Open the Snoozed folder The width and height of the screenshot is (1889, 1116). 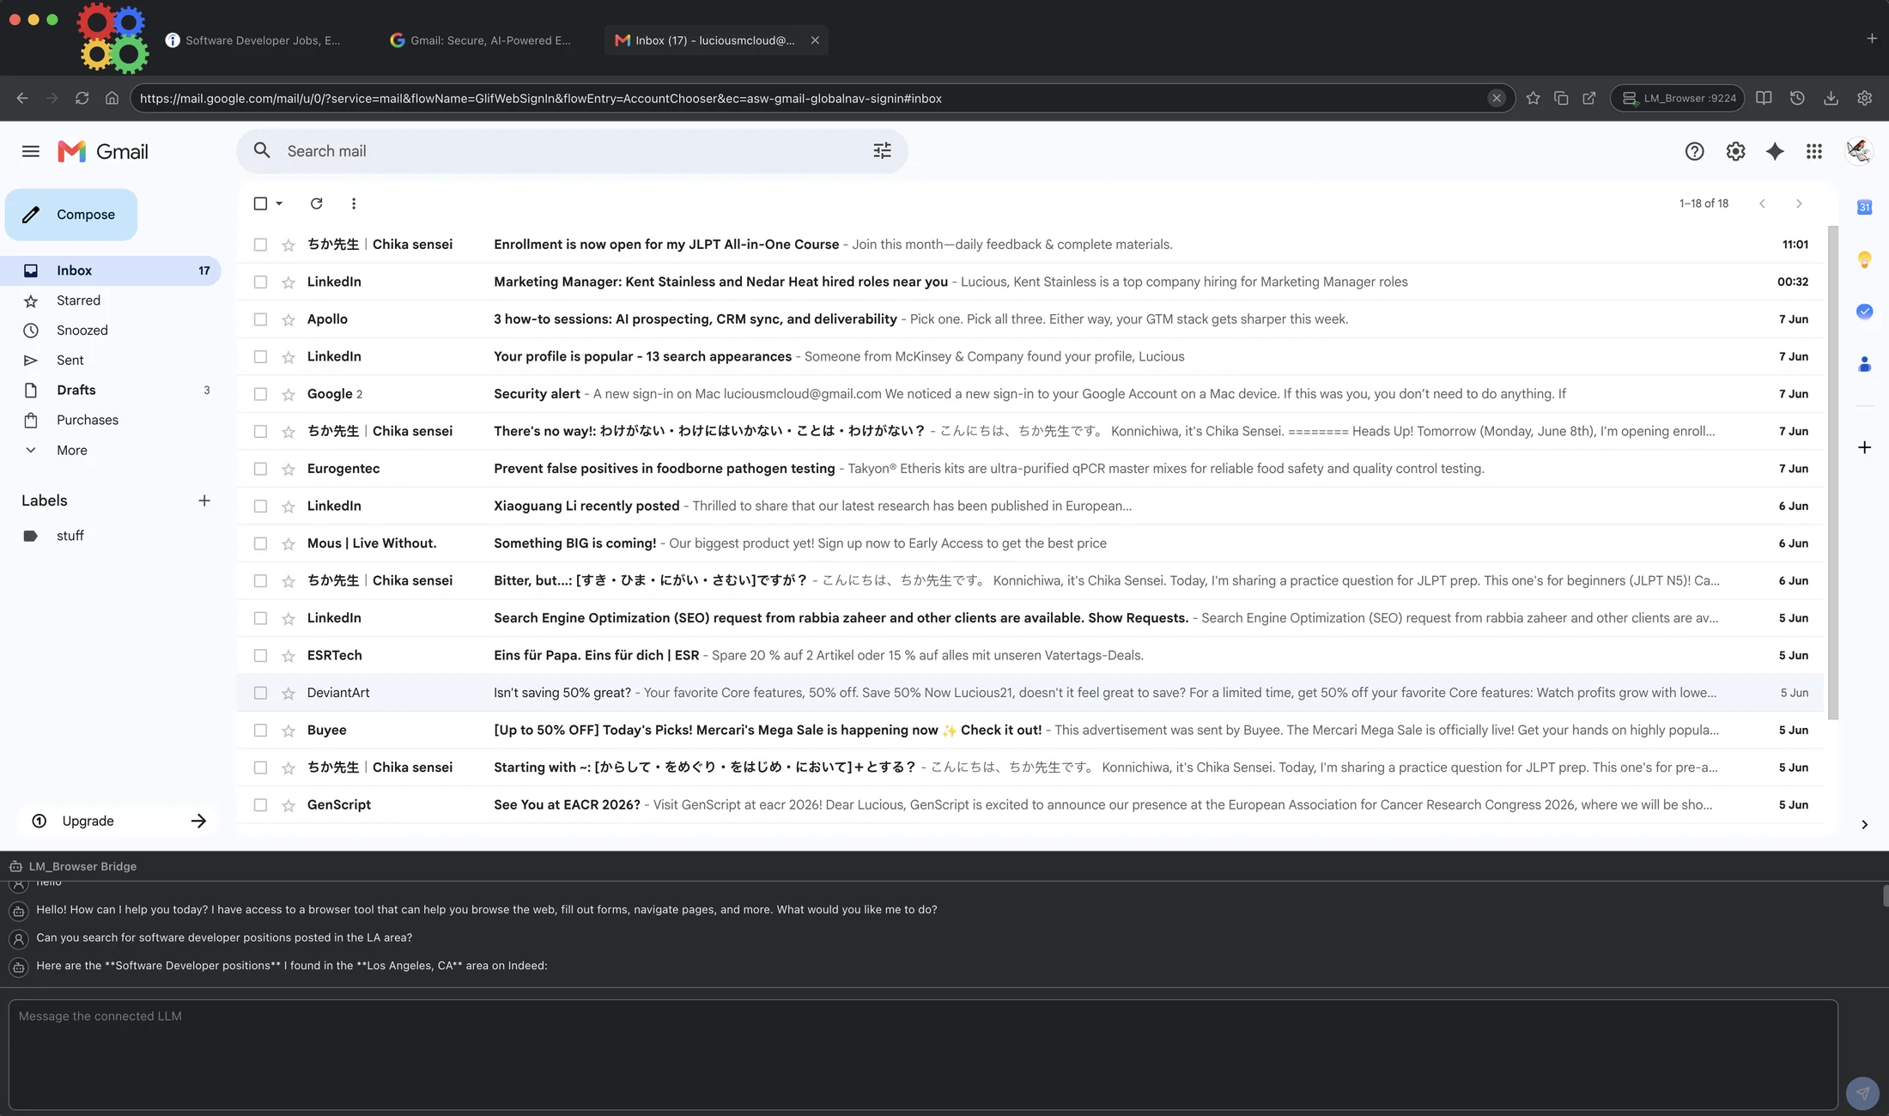(x=112, y=331)
